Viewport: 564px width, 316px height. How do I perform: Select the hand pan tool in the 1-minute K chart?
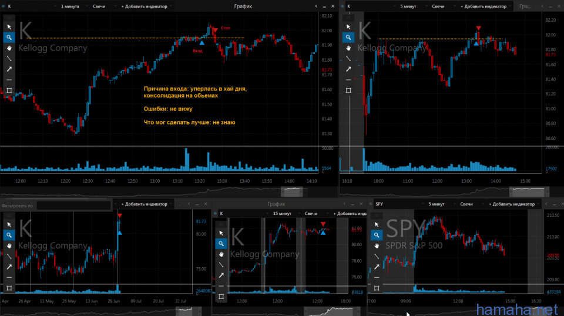click(x=9, y=48)
